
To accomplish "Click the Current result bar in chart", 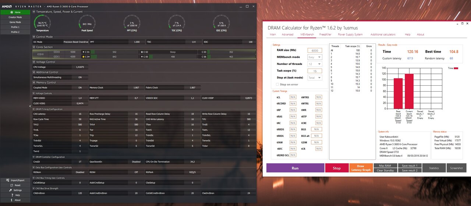I will tap(409, 91).
